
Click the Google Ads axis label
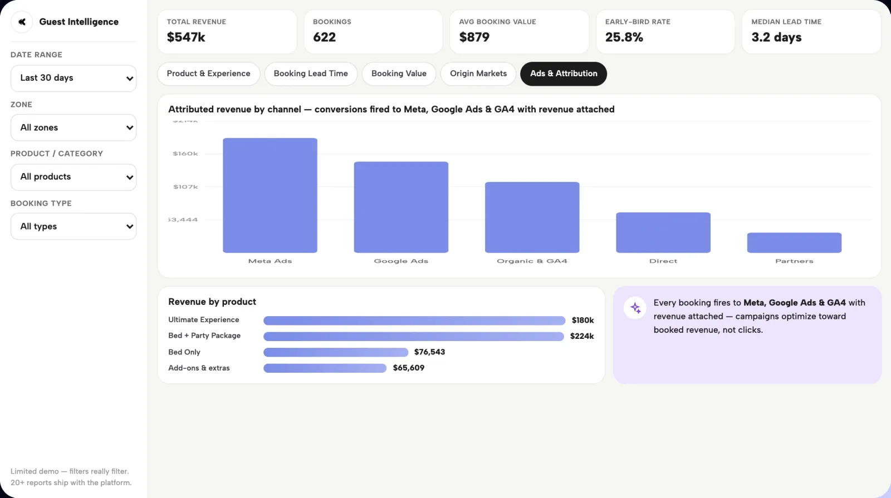pyautogui.click(x=401, y=261)
